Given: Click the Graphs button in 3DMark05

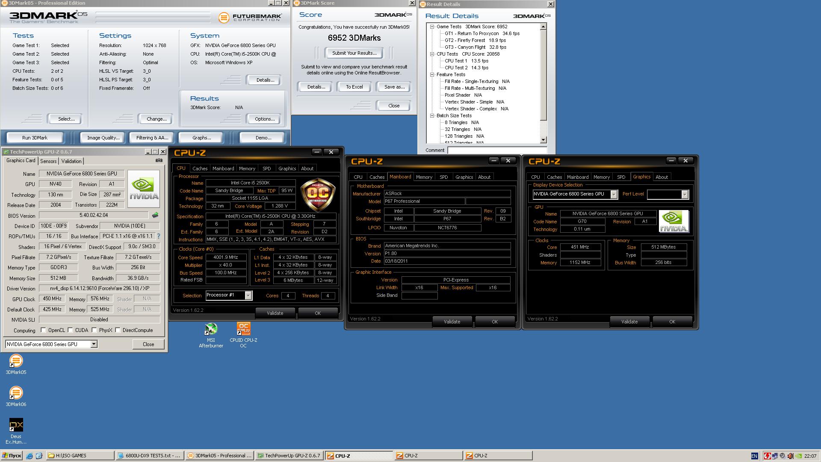Looking at the screenshot, I should coord(201,138).
